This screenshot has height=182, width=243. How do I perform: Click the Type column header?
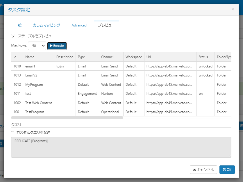[87, 57]
